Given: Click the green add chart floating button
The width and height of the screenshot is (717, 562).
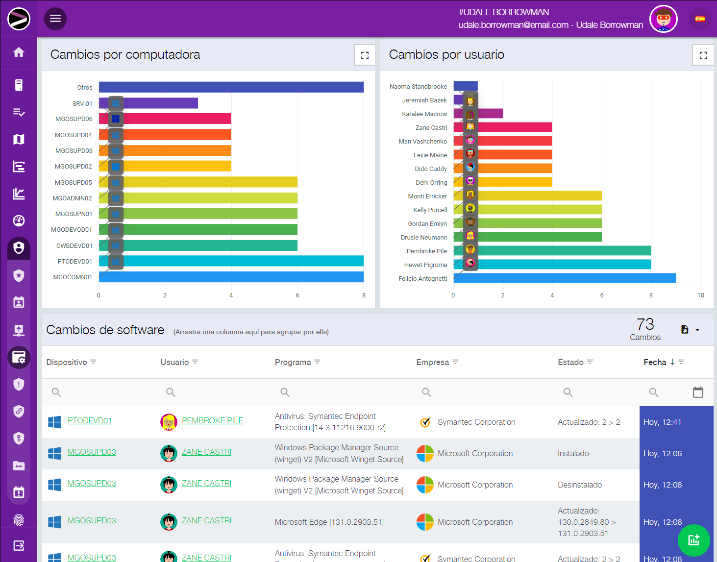Looking at the screenshot, I should coord(693,540).
